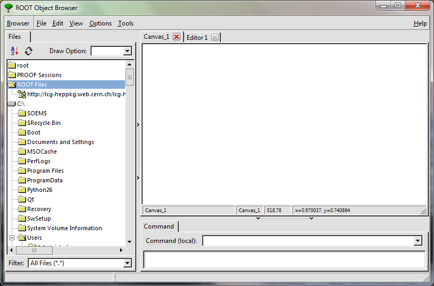Select the ProgramData folder
434x286 pixels.
click(45, 180)
